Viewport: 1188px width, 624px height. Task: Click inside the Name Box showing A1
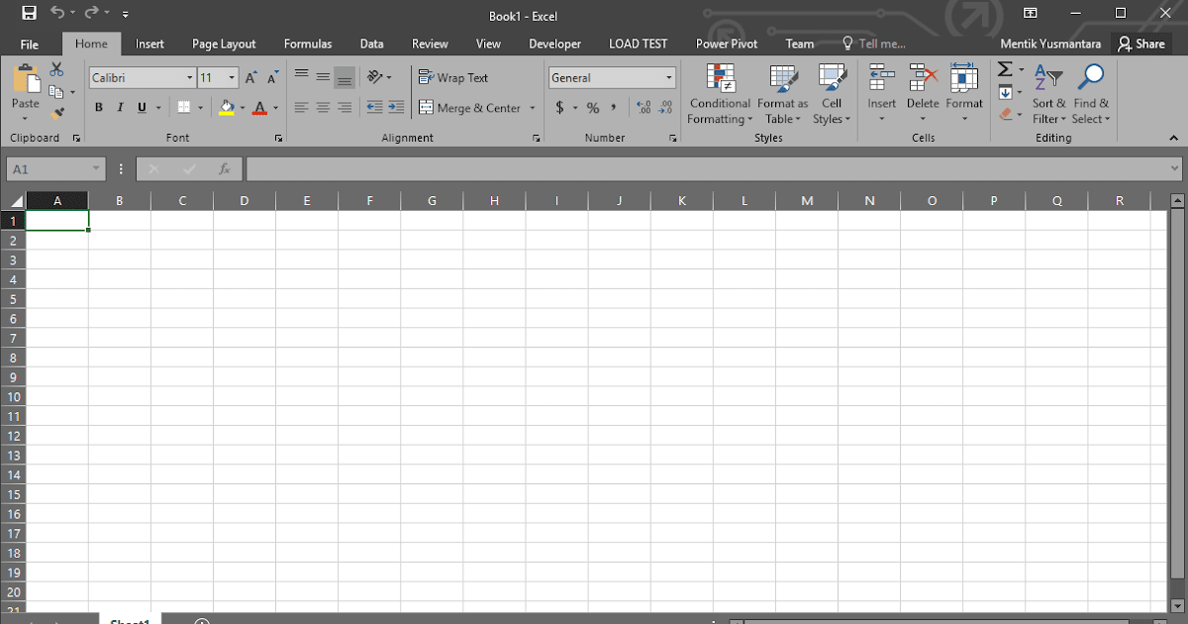pos(49,168)
